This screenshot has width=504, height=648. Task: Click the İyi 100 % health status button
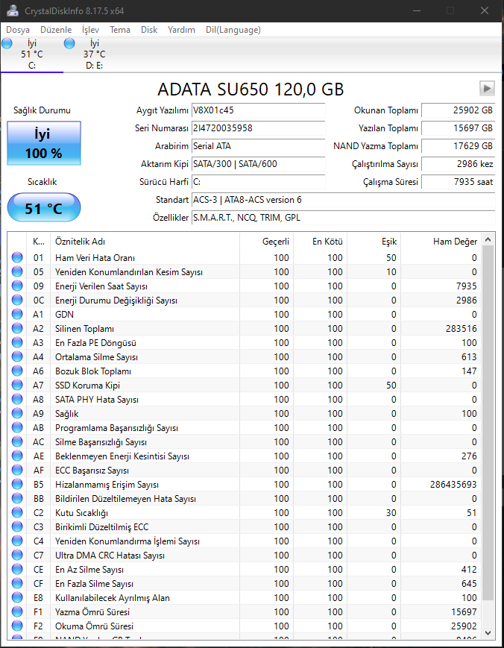pyautogui.click(x=44, y=144)
